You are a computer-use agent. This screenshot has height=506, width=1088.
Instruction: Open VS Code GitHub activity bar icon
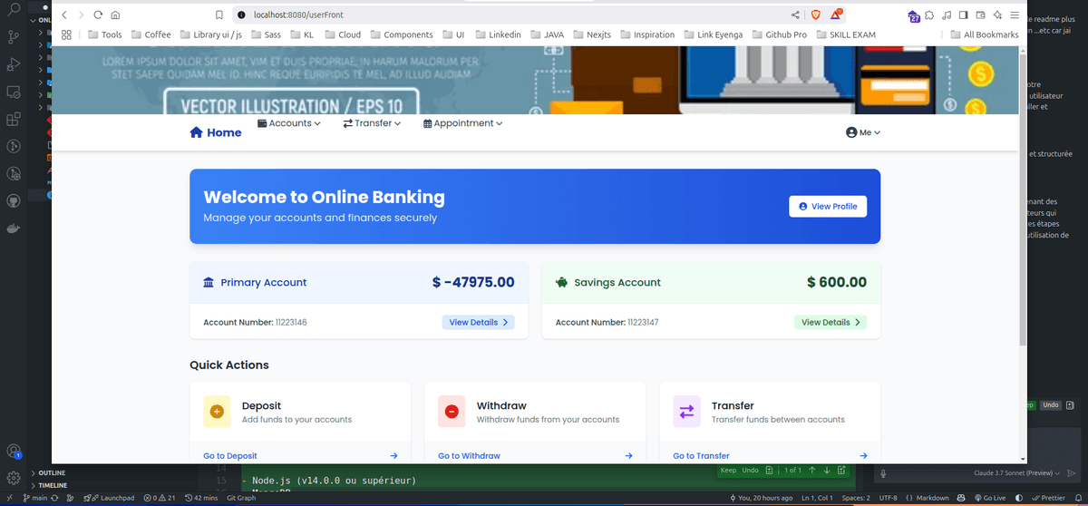(x=14, y=200)
